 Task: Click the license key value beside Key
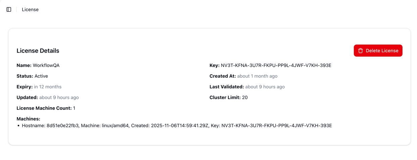[276, 65]
